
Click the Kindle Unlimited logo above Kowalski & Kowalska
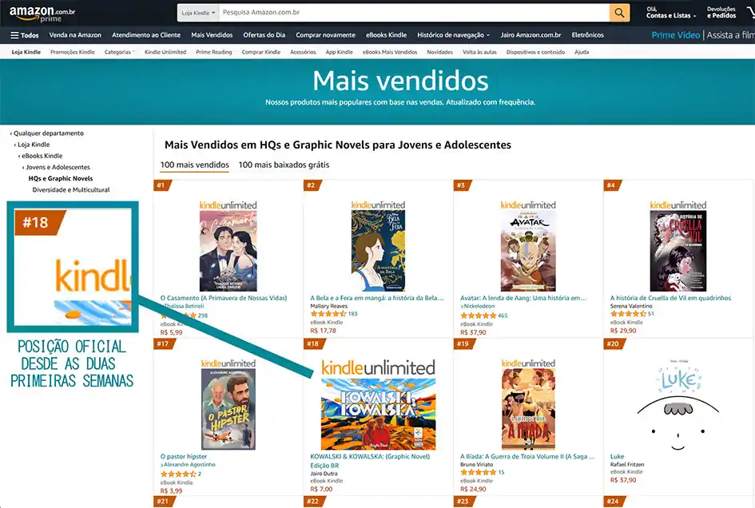(x=378, y=368)
